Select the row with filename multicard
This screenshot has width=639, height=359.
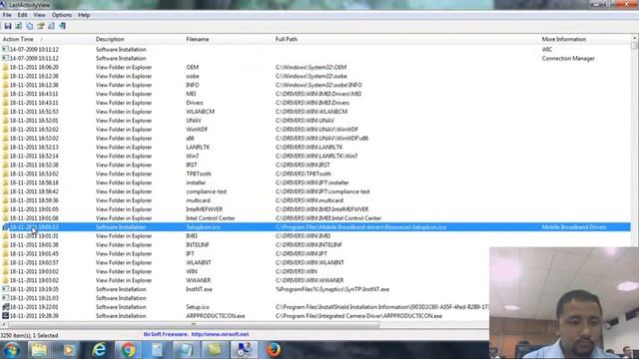pos(316,200)
